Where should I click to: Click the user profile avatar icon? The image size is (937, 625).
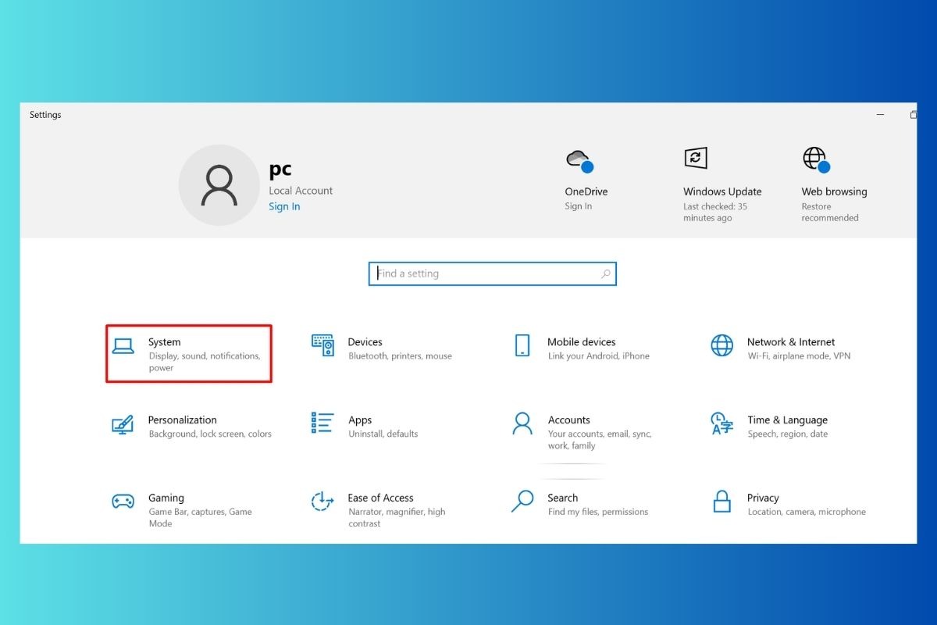pyautogui.click(x=219, y=185)
